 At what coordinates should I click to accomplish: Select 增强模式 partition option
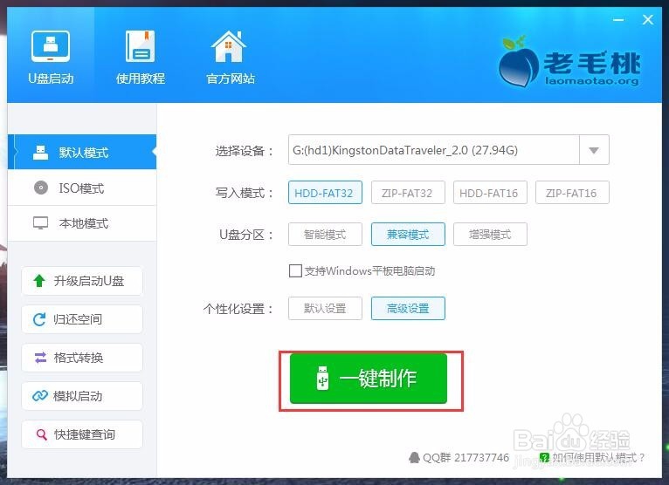click(x=490, y=235)
